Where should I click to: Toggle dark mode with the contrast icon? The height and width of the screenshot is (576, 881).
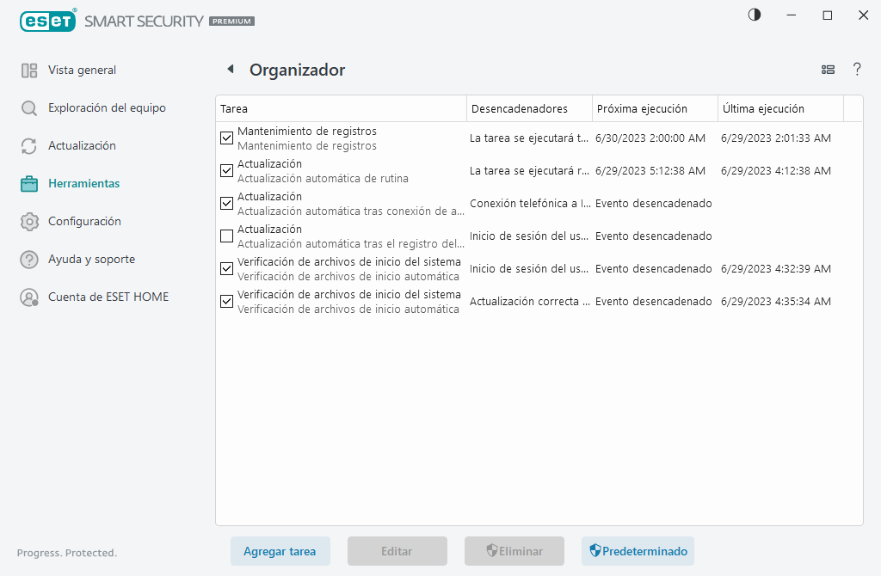point(754,15)
